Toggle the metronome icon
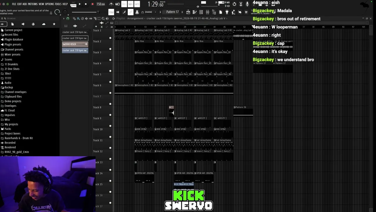This screenshot has height=212, width=376. click(111, 4)
